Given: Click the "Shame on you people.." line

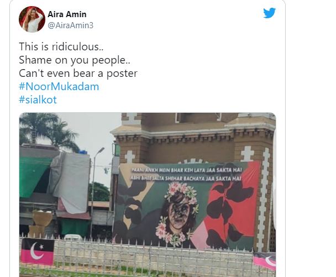Looking at the screenshot, I should point(75,60).
